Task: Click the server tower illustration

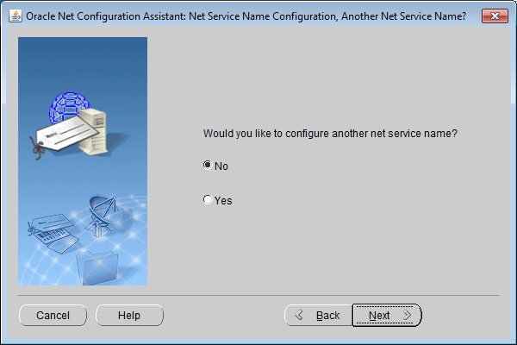Action: [93, 131]
